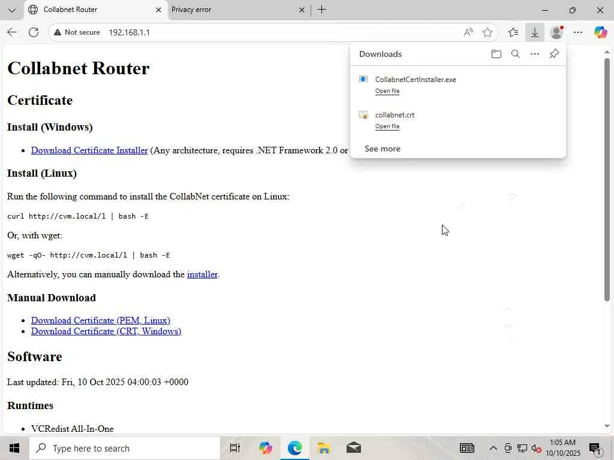Click the VCRedist All-In-One list item
614x460 pixels.
(73, 429)
